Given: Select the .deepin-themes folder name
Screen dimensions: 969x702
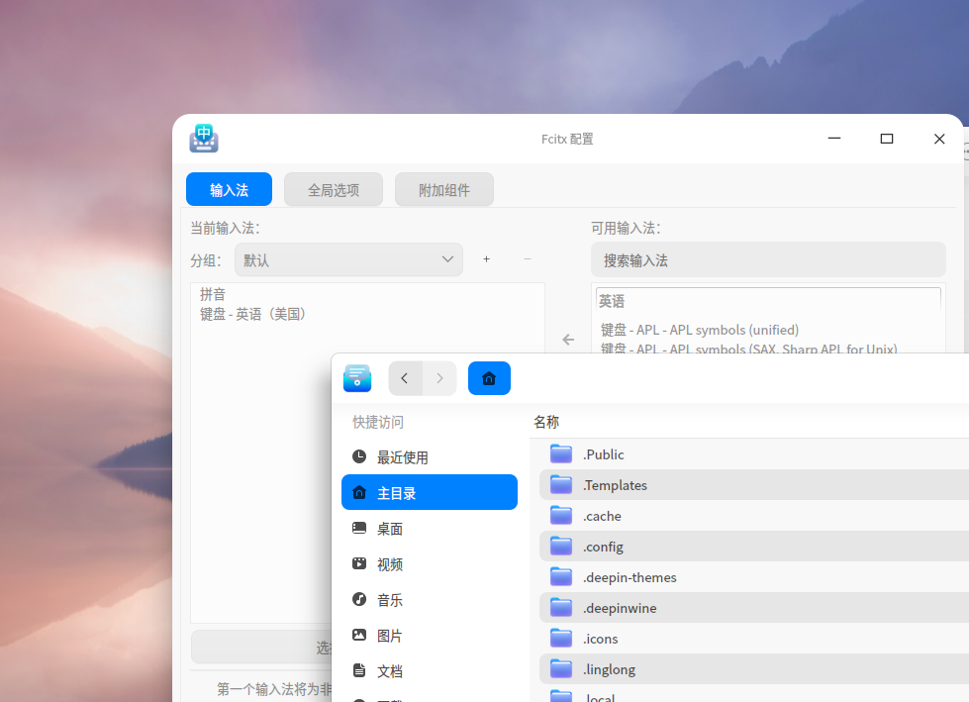Looking at the screenshot, I should [630, 577].
